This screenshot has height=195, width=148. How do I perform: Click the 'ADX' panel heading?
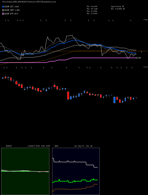(56, 146)
